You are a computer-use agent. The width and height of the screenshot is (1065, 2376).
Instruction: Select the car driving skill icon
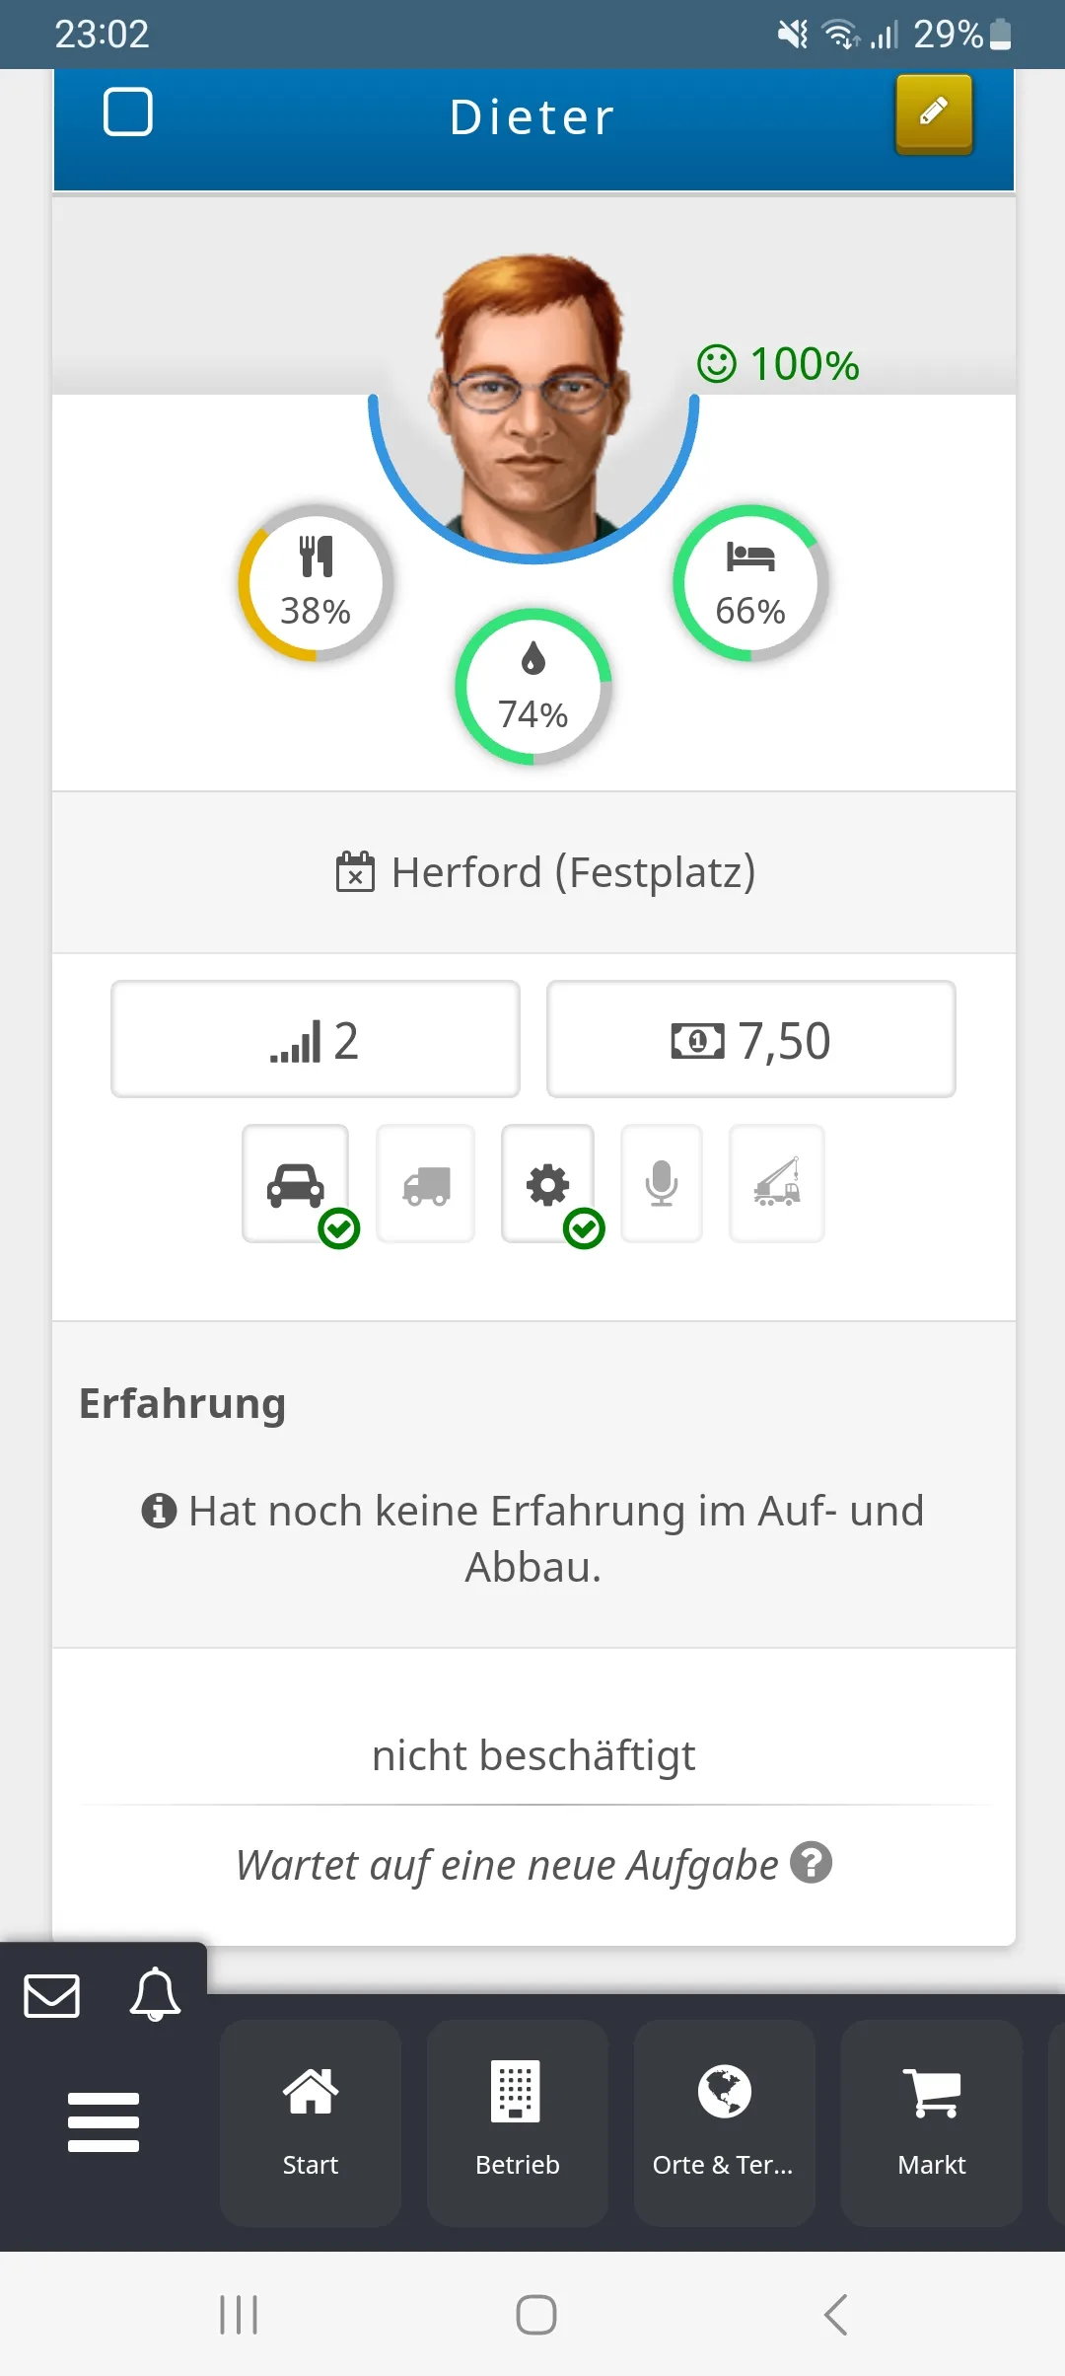point(296,1183)
